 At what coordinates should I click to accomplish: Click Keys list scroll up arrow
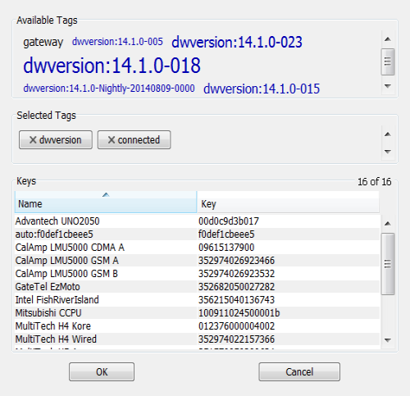(388, 224)
